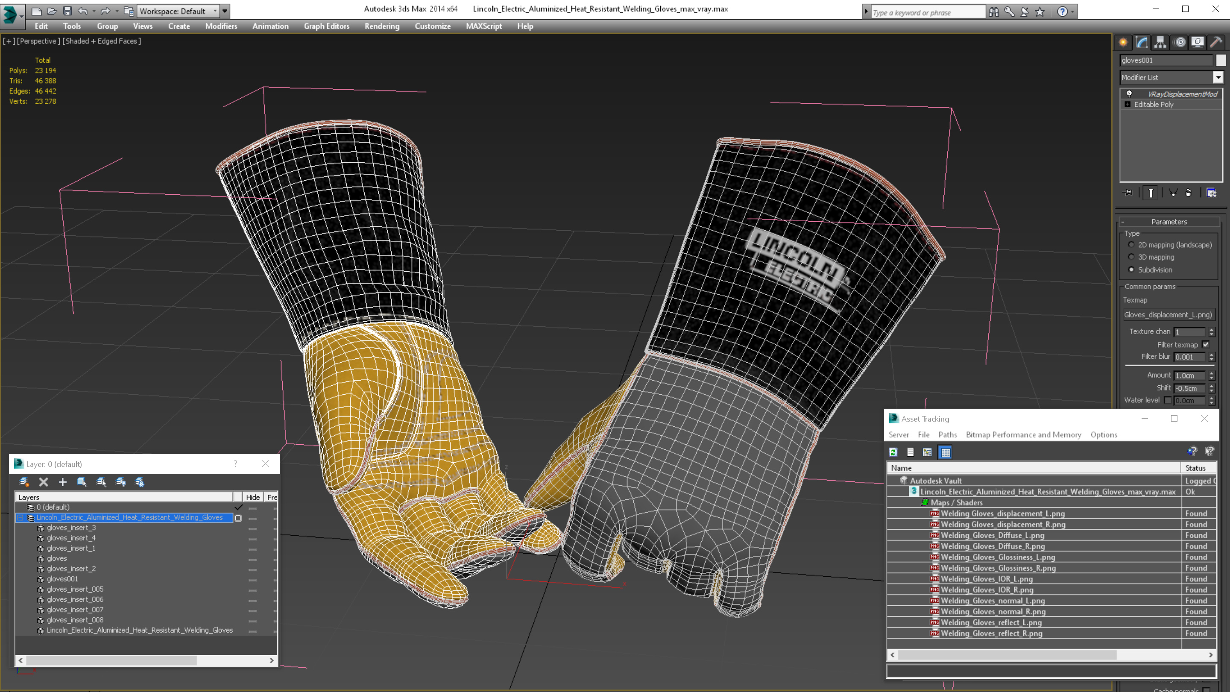Click the Perspective viewport label
This screenshot has width=1230, height=692.
pyautogui.click(x=38, y=41)
